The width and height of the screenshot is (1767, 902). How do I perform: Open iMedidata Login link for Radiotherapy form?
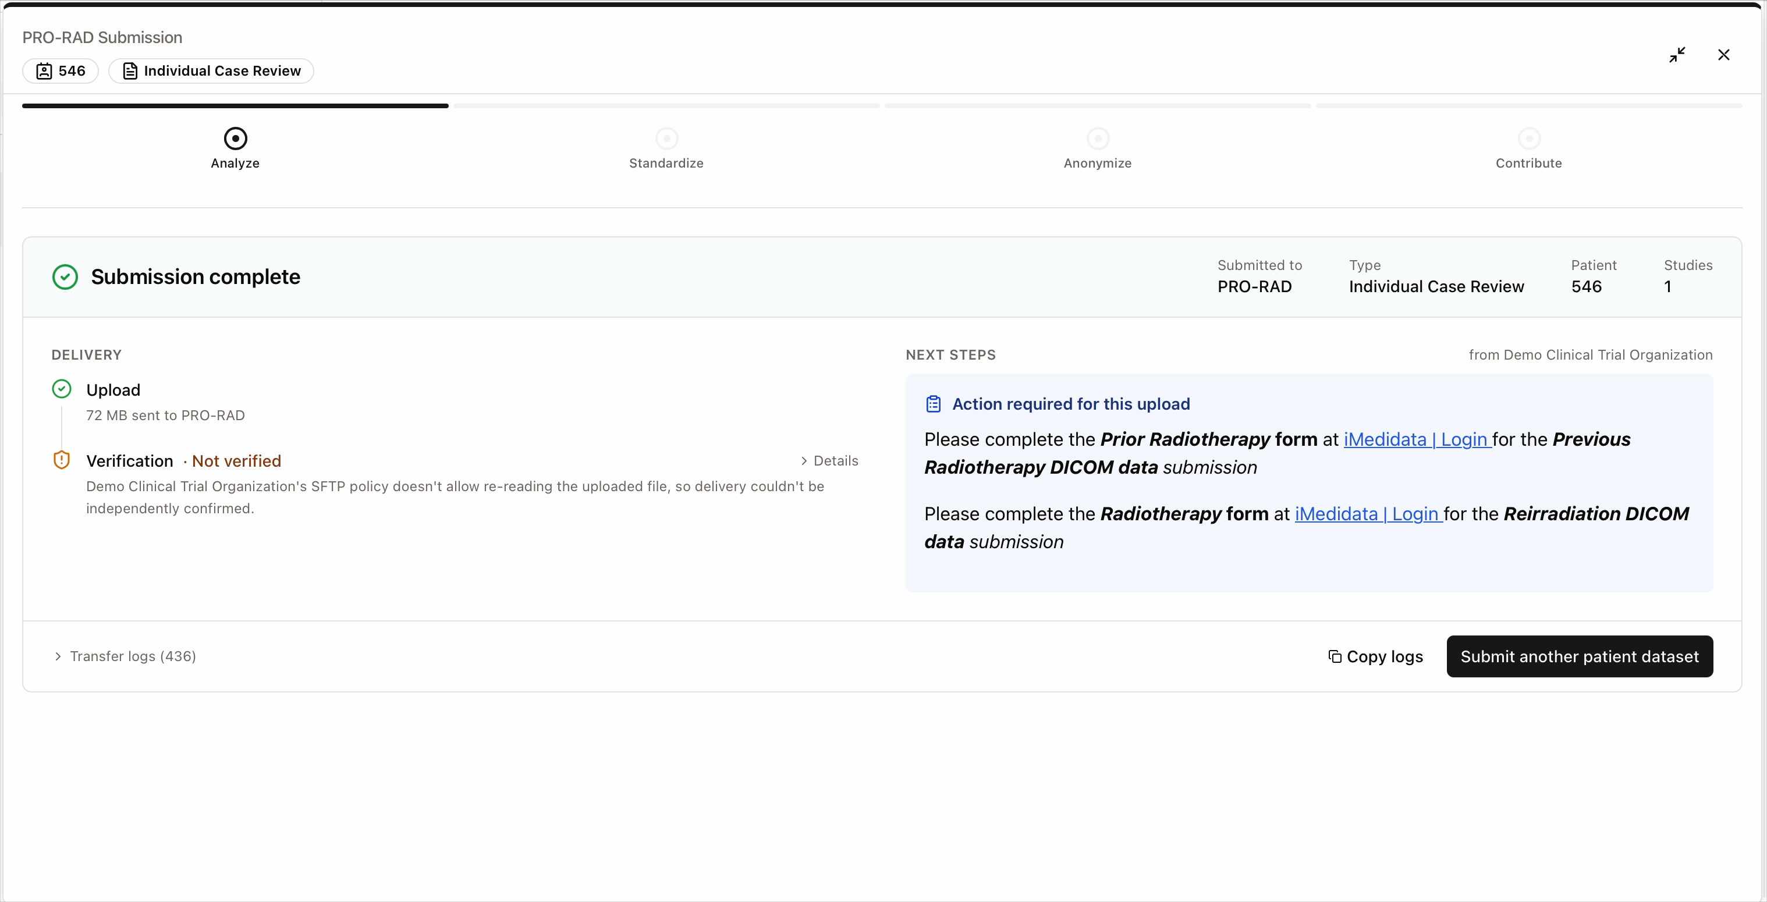point(1368,514)
